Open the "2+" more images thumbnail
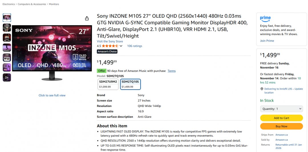 [x=7, y=77]
